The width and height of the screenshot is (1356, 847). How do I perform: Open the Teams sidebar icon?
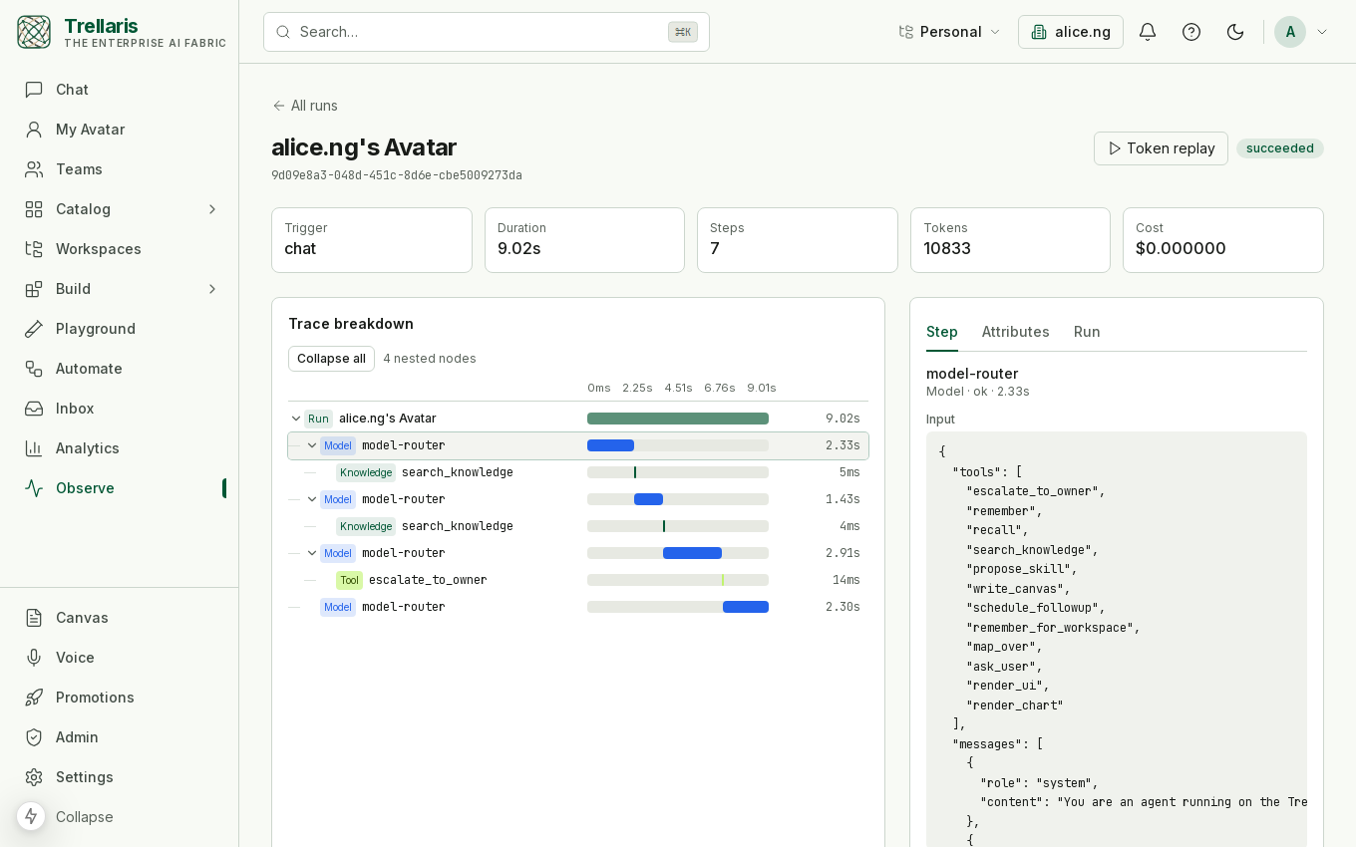(34, 169)
